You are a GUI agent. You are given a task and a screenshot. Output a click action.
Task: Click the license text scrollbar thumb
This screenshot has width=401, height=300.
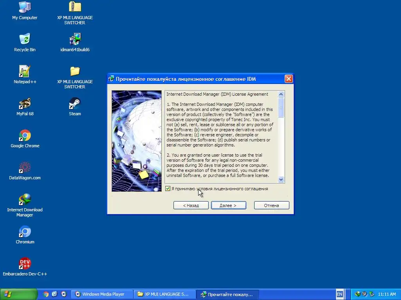[281, 108]
